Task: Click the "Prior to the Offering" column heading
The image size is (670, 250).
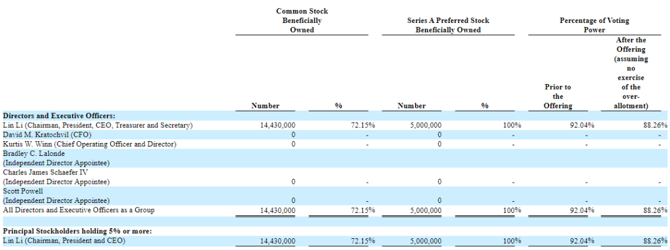Action: pyautogui.click(x=558, y=97)
